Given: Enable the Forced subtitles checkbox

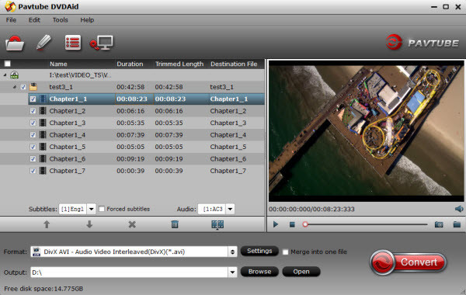Looking at the screenshot, I should coord(102,209).
